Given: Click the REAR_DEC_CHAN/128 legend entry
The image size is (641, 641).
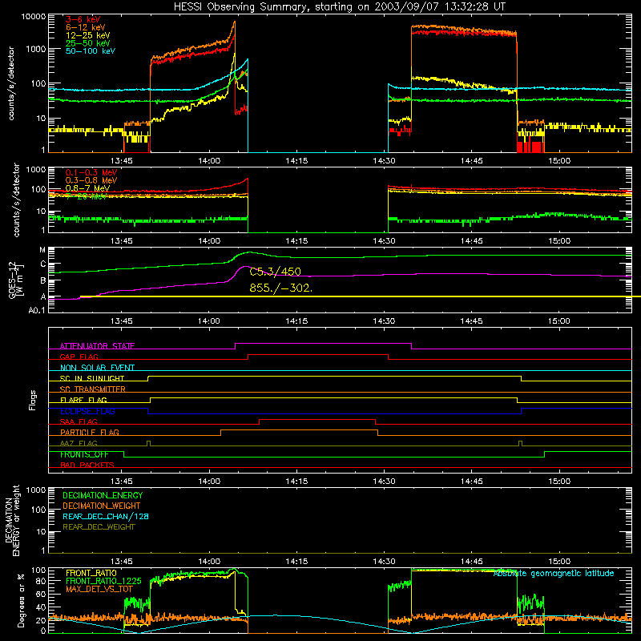Looking at the screenshot, I should [x=106, y=517].
